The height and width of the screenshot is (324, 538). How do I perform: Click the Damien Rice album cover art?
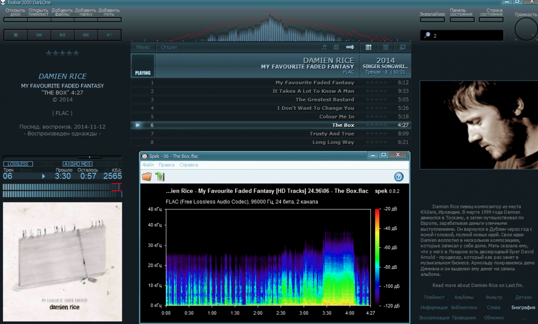(62, 262)
